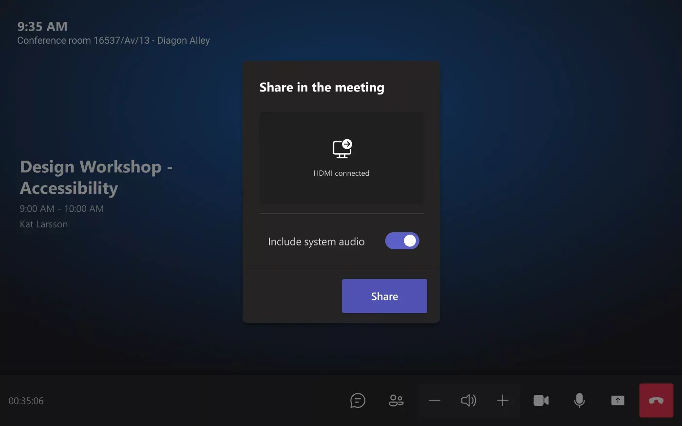
Task: Click the '9:35 AM' clock text
Action: coord(42,26)
